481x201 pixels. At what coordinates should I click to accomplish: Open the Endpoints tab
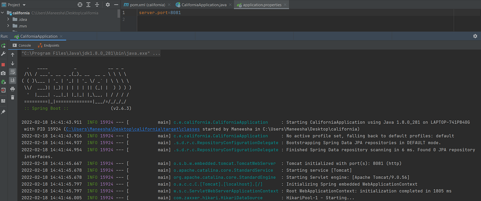tap(49, 45)
